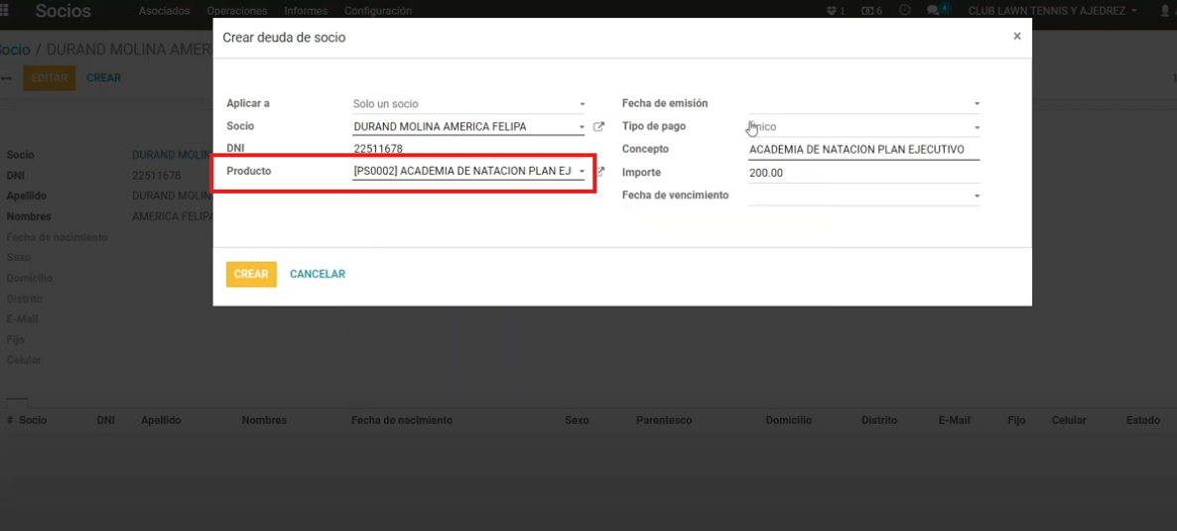Open external link icon next to Producto field
Screen dimensions: 1177x531
[x=599, y=172]
